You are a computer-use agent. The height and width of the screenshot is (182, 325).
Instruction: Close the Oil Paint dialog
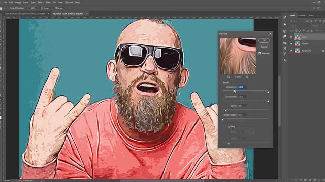(270, 34)
